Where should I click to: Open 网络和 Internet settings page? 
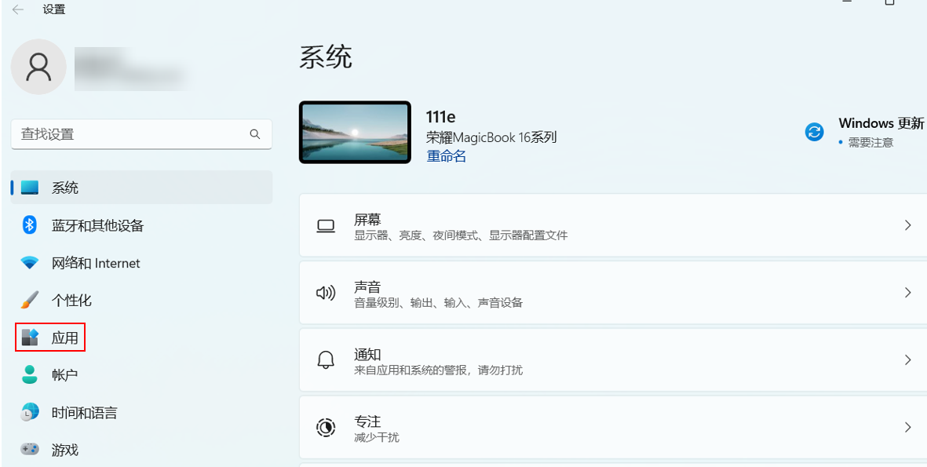[x=96, y=263]
